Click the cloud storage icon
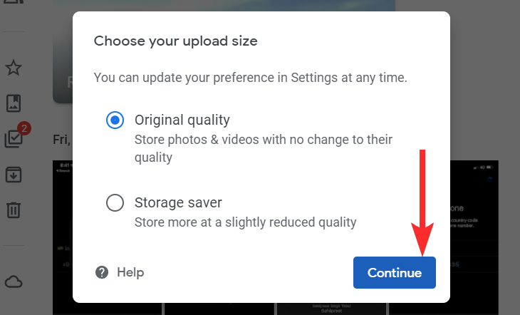The height and width of the screenshot is (315, 520). click(14, 282)
